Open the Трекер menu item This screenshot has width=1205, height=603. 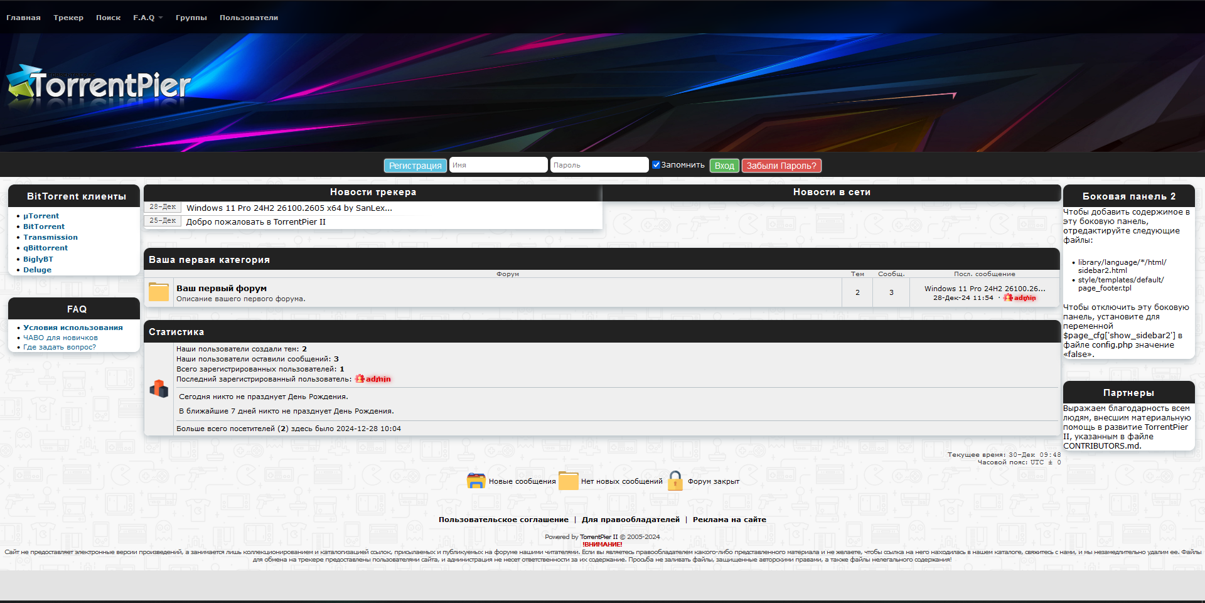(68, 18)
